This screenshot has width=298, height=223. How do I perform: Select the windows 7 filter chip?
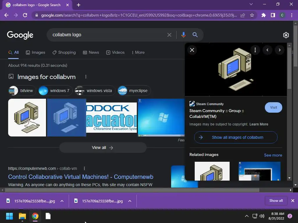[55, 91]
